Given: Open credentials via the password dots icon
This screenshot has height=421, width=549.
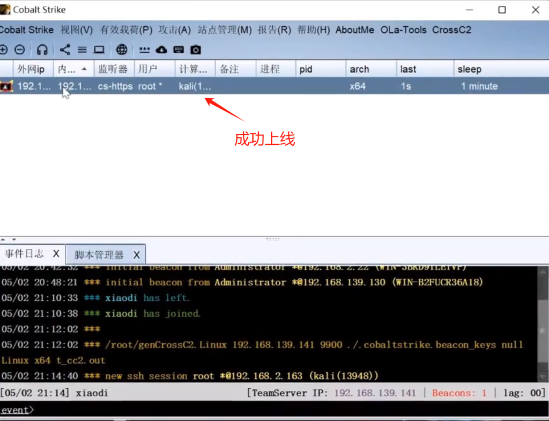Looking at the screenshot, I should 144,50.
